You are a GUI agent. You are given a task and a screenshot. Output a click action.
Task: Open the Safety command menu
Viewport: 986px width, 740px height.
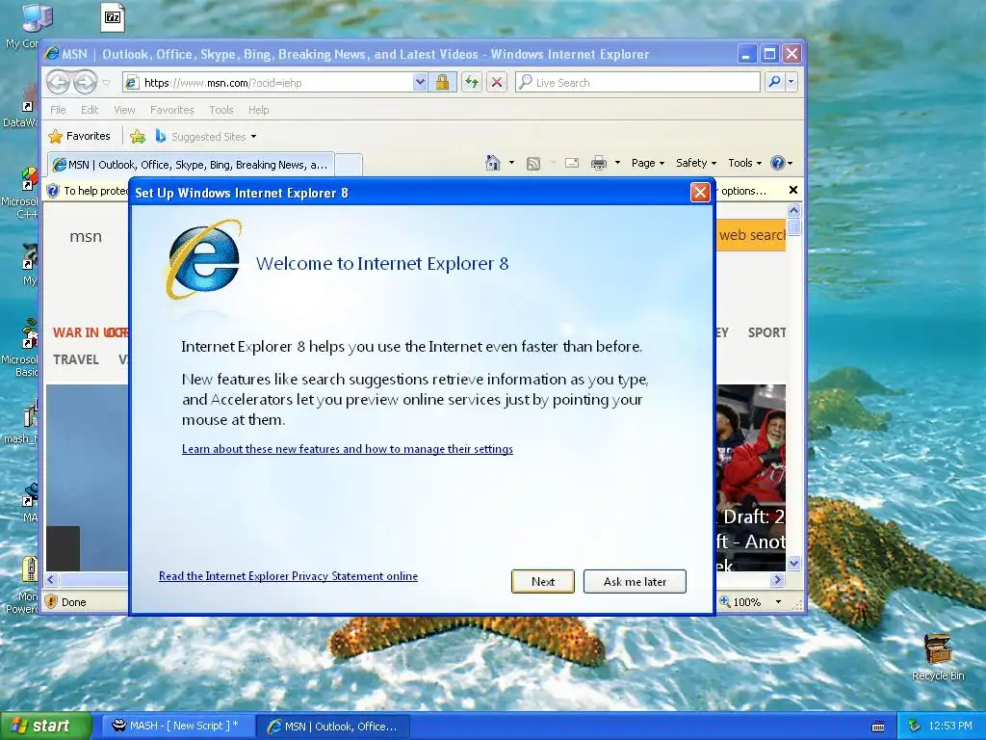696,163
